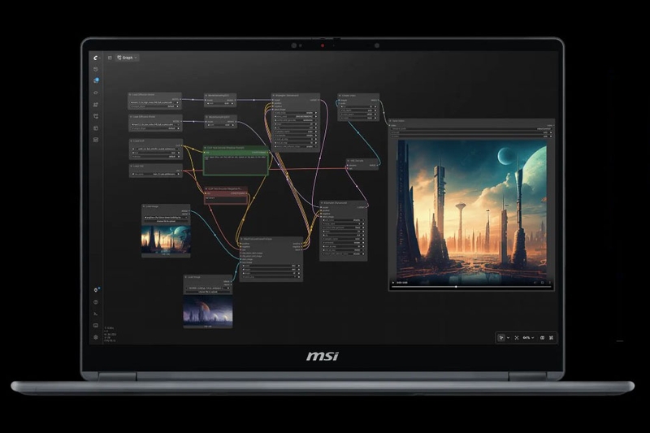Collapse the first Load Diffusion Model node
Image resolution: width=650 pixels, height=433 pixels.
coord(130,95)
